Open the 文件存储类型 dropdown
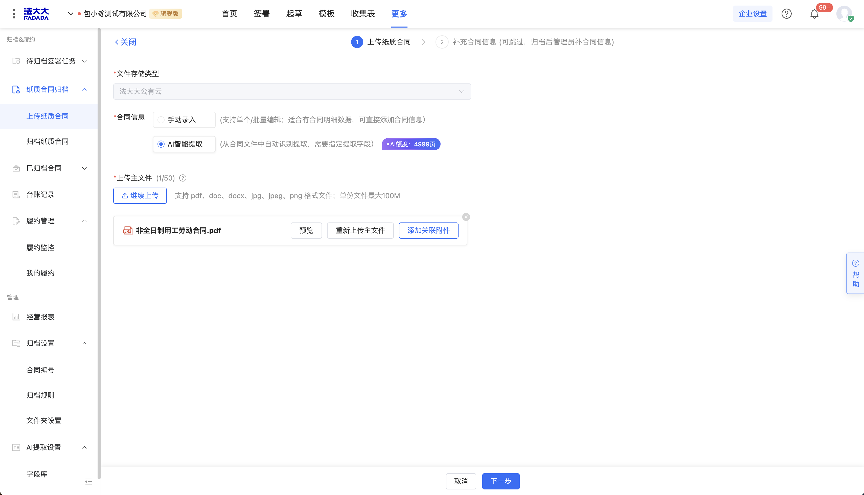 (292, 92)
